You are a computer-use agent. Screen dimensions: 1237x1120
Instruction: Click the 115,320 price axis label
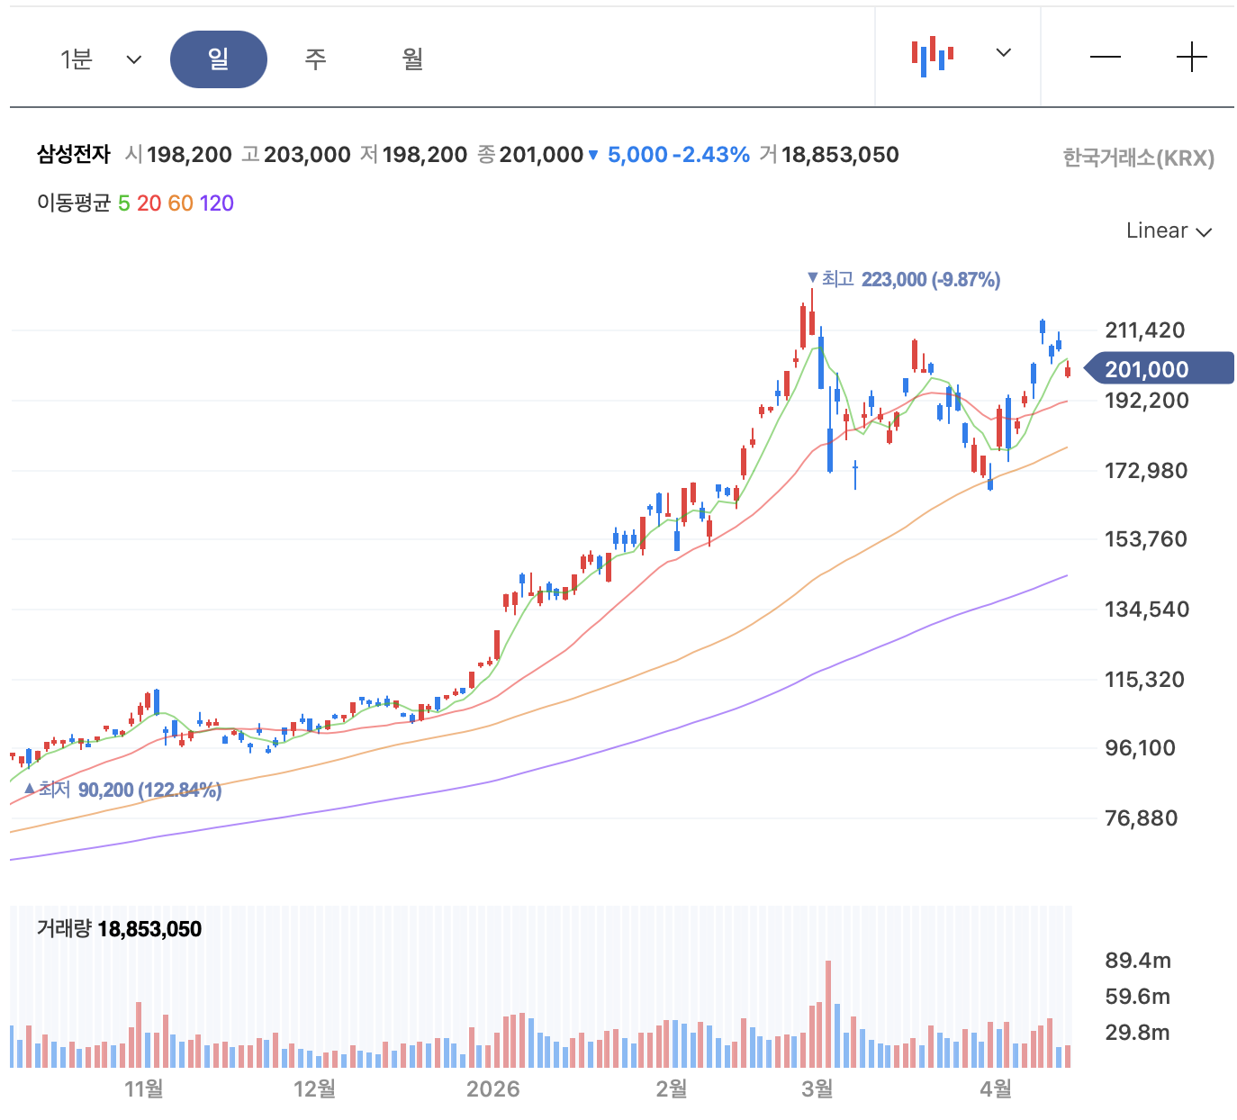tap(1144, 680)
